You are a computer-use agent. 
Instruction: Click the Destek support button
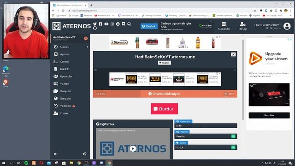(149, 26)
